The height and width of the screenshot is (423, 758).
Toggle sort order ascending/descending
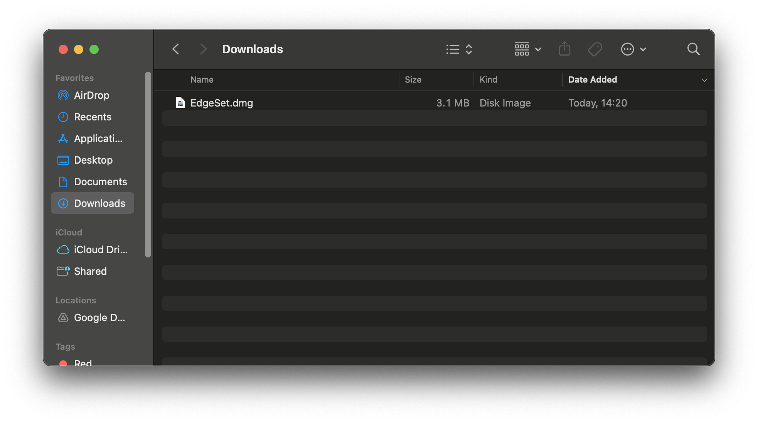pos(705,80)
